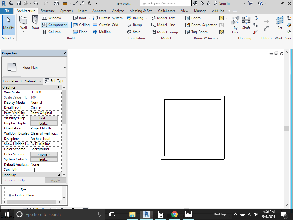Open the Railing dropdown arrow
The width and height of the screenshot is (293, 220).
146,18
